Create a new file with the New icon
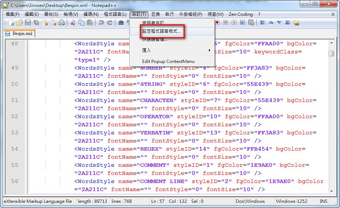 pos(11,22)
